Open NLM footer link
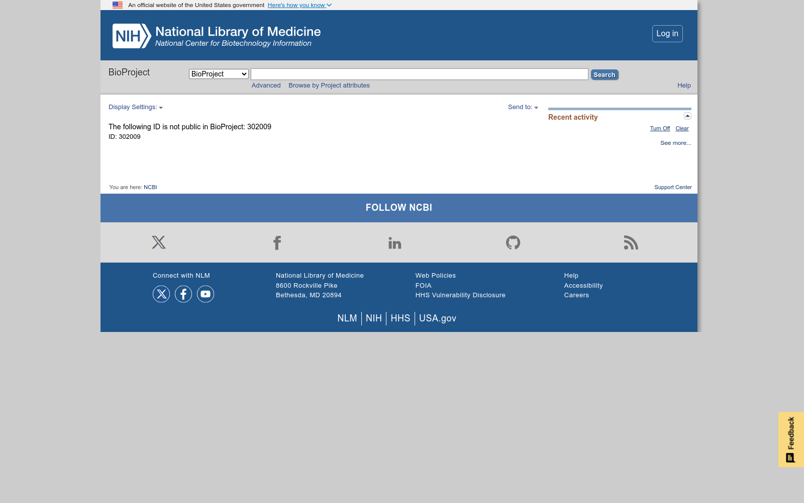804x503 pixels. 347,318
